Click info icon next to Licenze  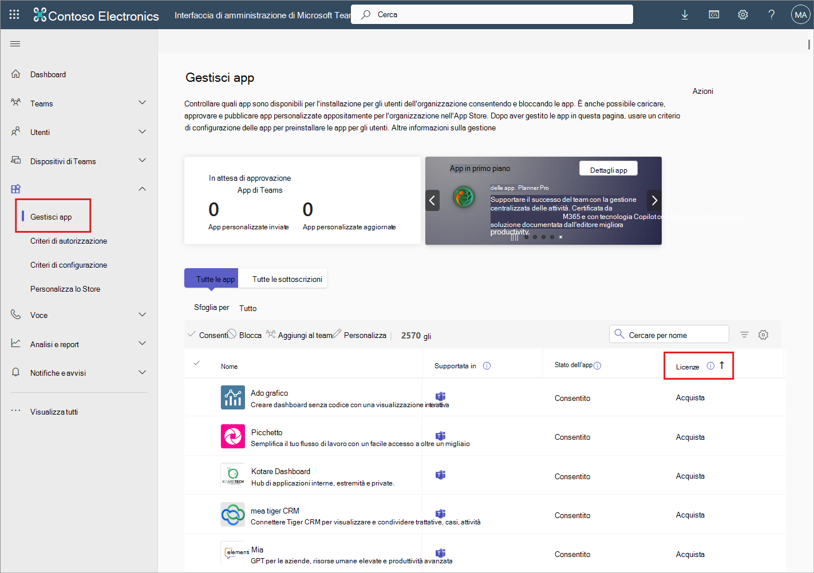[x=710, y=366]
